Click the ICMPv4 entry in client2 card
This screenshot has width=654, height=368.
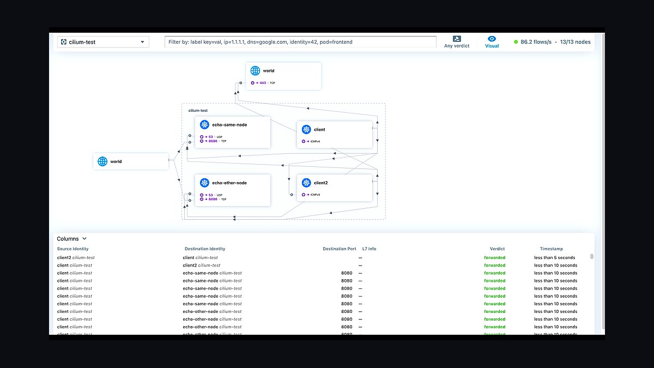click(311, 195)
